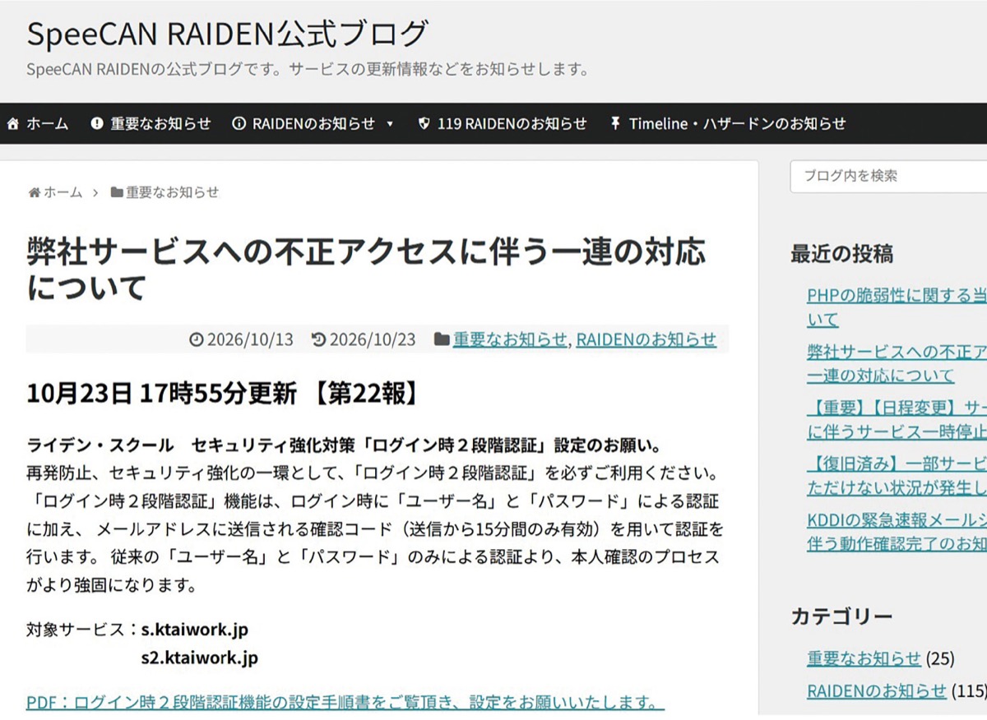Click ホーム breadcrumb link

tap(63, 192)
